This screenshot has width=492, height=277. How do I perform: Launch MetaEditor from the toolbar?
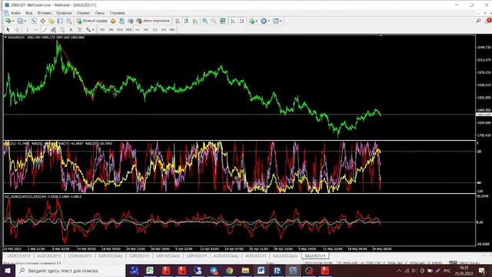click(x=113, y=21)
